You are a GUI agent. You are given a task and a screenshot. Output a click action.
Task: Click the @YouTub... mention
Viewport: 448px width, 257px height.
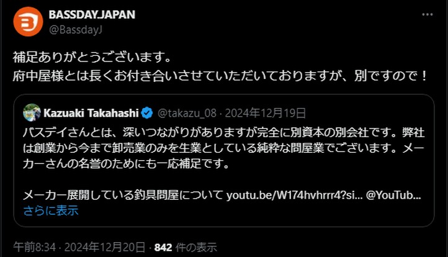click(x=393, y=196)
